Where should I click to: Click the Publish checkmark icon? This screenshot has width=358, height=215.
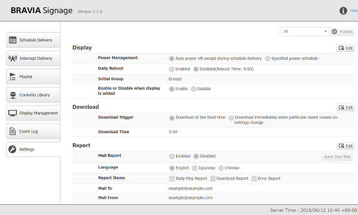[335, 32]
